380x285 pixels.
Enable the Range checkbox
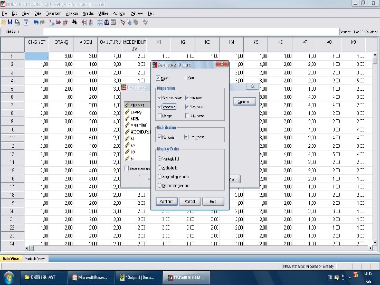coord(159,116)
